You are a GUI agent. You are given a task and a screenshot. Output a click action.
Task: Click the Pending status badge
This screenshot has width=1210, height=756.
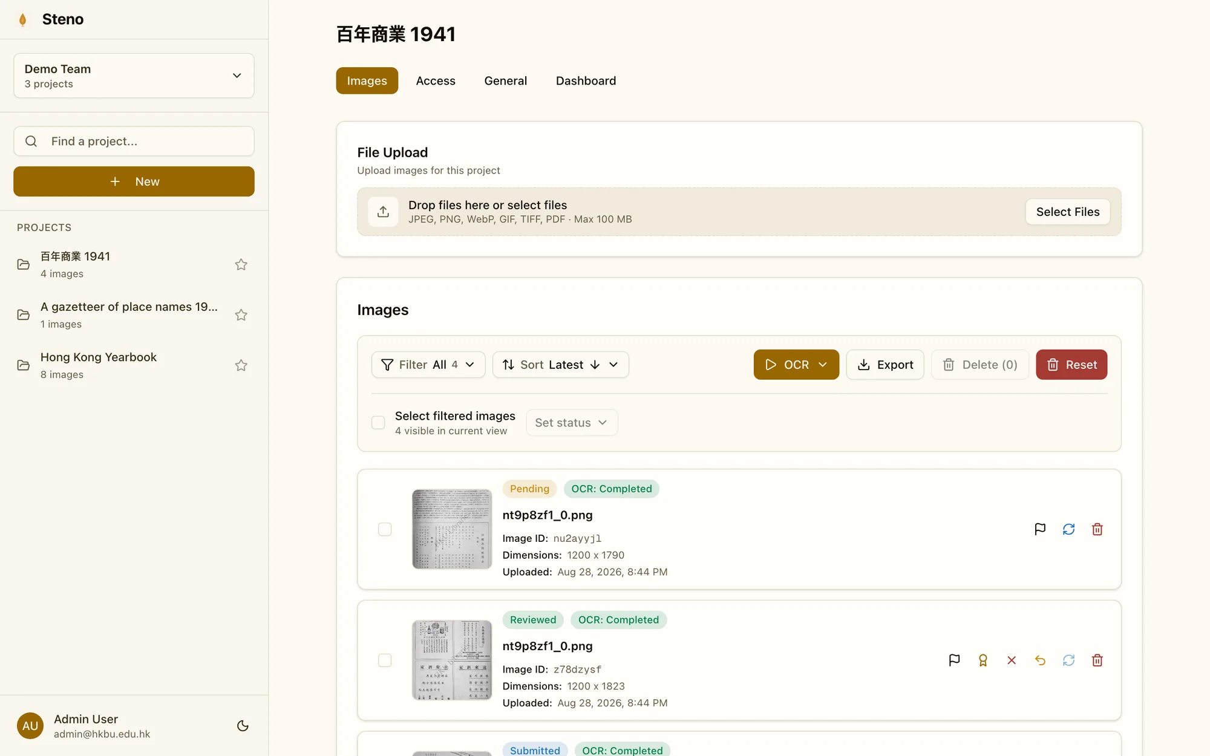[x=529, y=489]
